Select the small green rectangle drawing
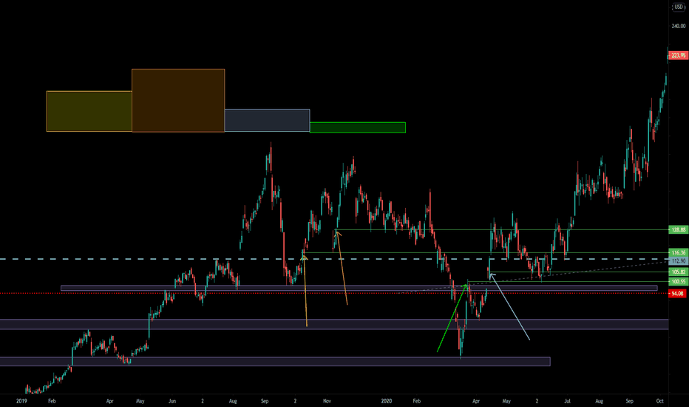The image size is (689, 407). [x=358, y=127]
